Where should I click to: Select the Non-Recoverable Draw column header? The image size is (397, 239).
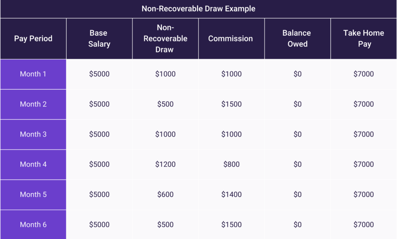166,38
